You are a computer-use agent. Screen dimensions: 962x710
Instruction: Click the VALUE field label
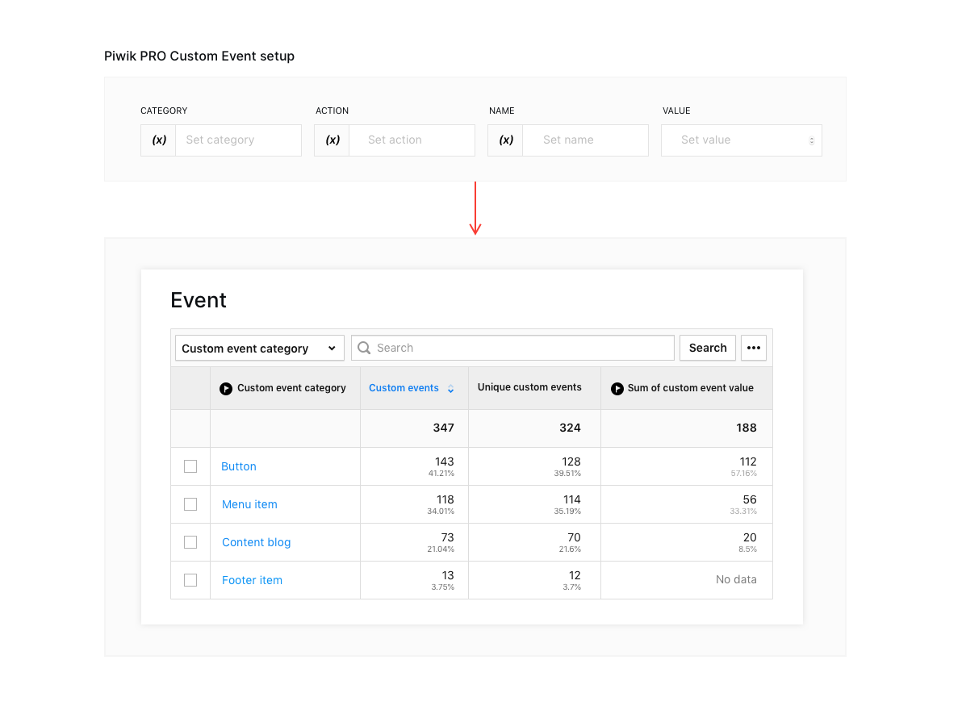pos(676,111)
